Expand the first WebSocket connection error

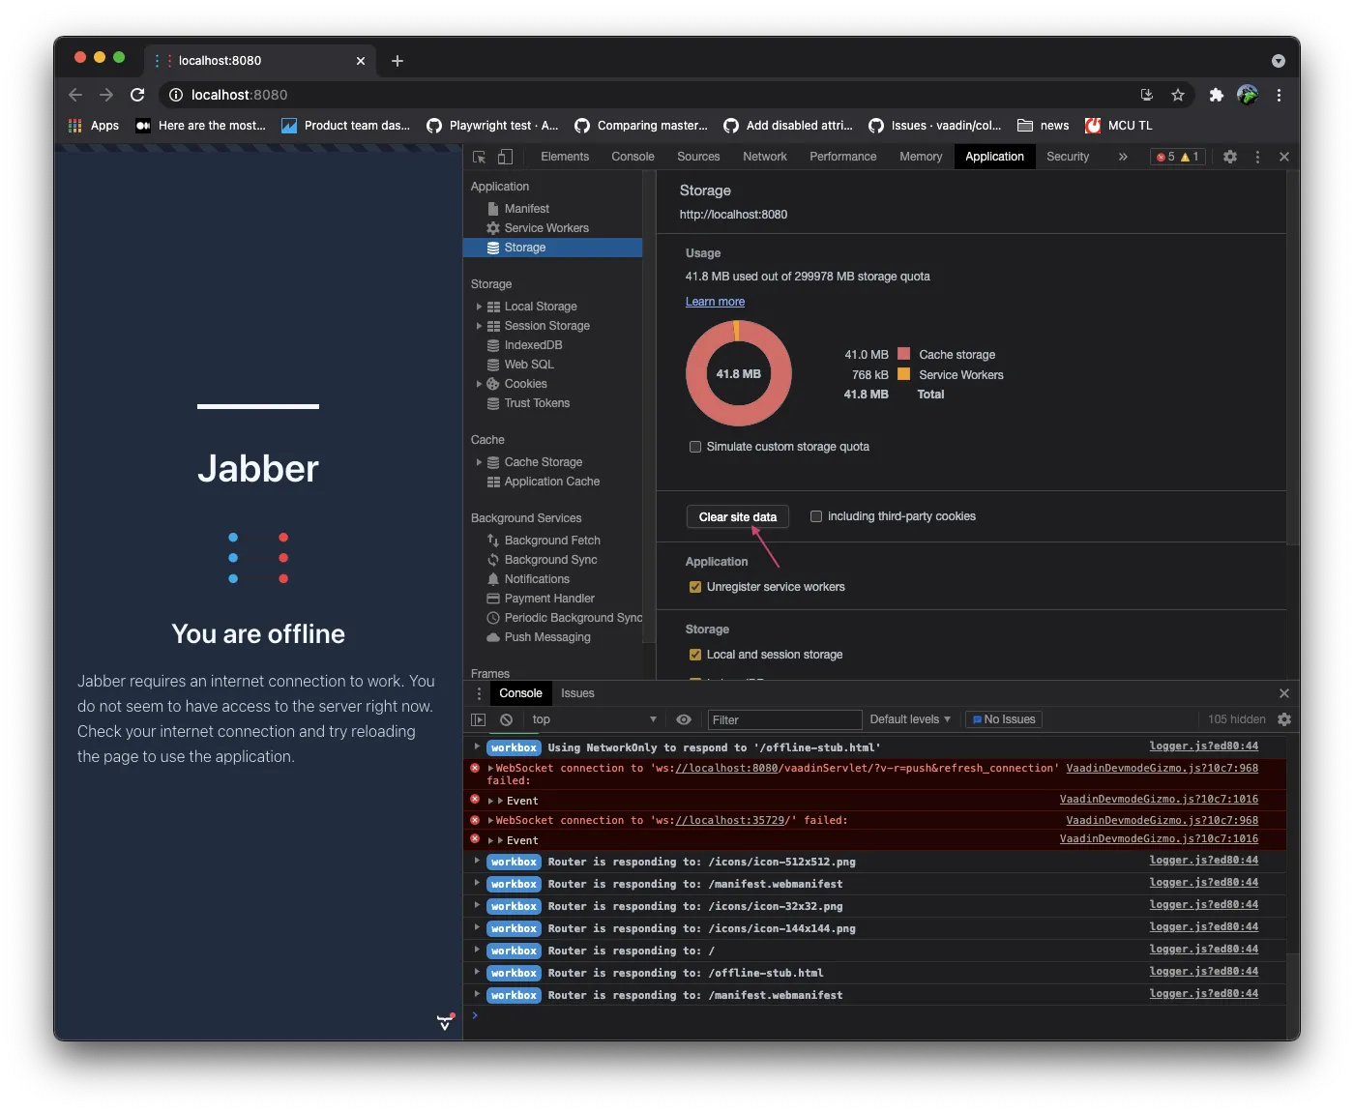point(490,768)
